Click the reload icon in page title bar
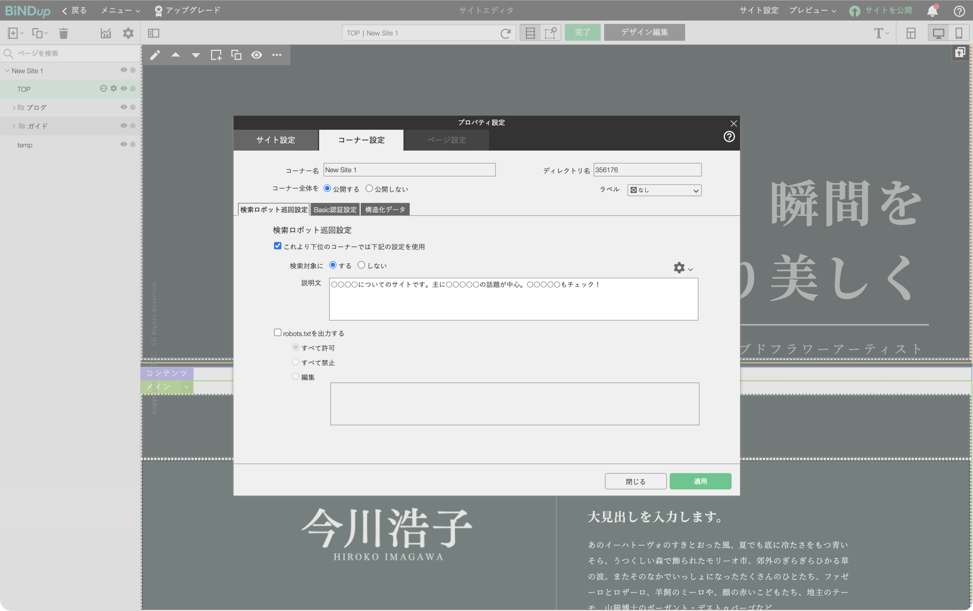The image size is (973, 611). (505, 33)
